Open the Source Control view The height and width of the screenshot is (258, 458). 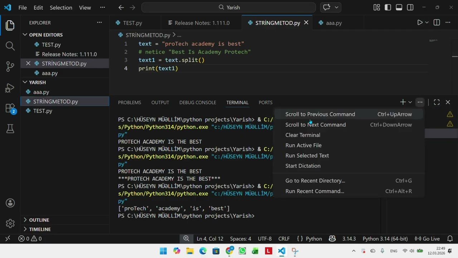click(10, 66)
